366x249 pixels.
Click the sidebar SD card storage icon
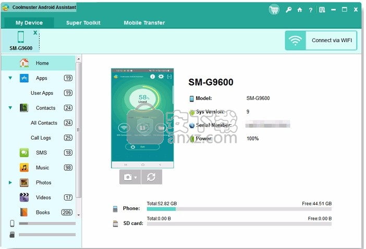click(x=12, y=234)
